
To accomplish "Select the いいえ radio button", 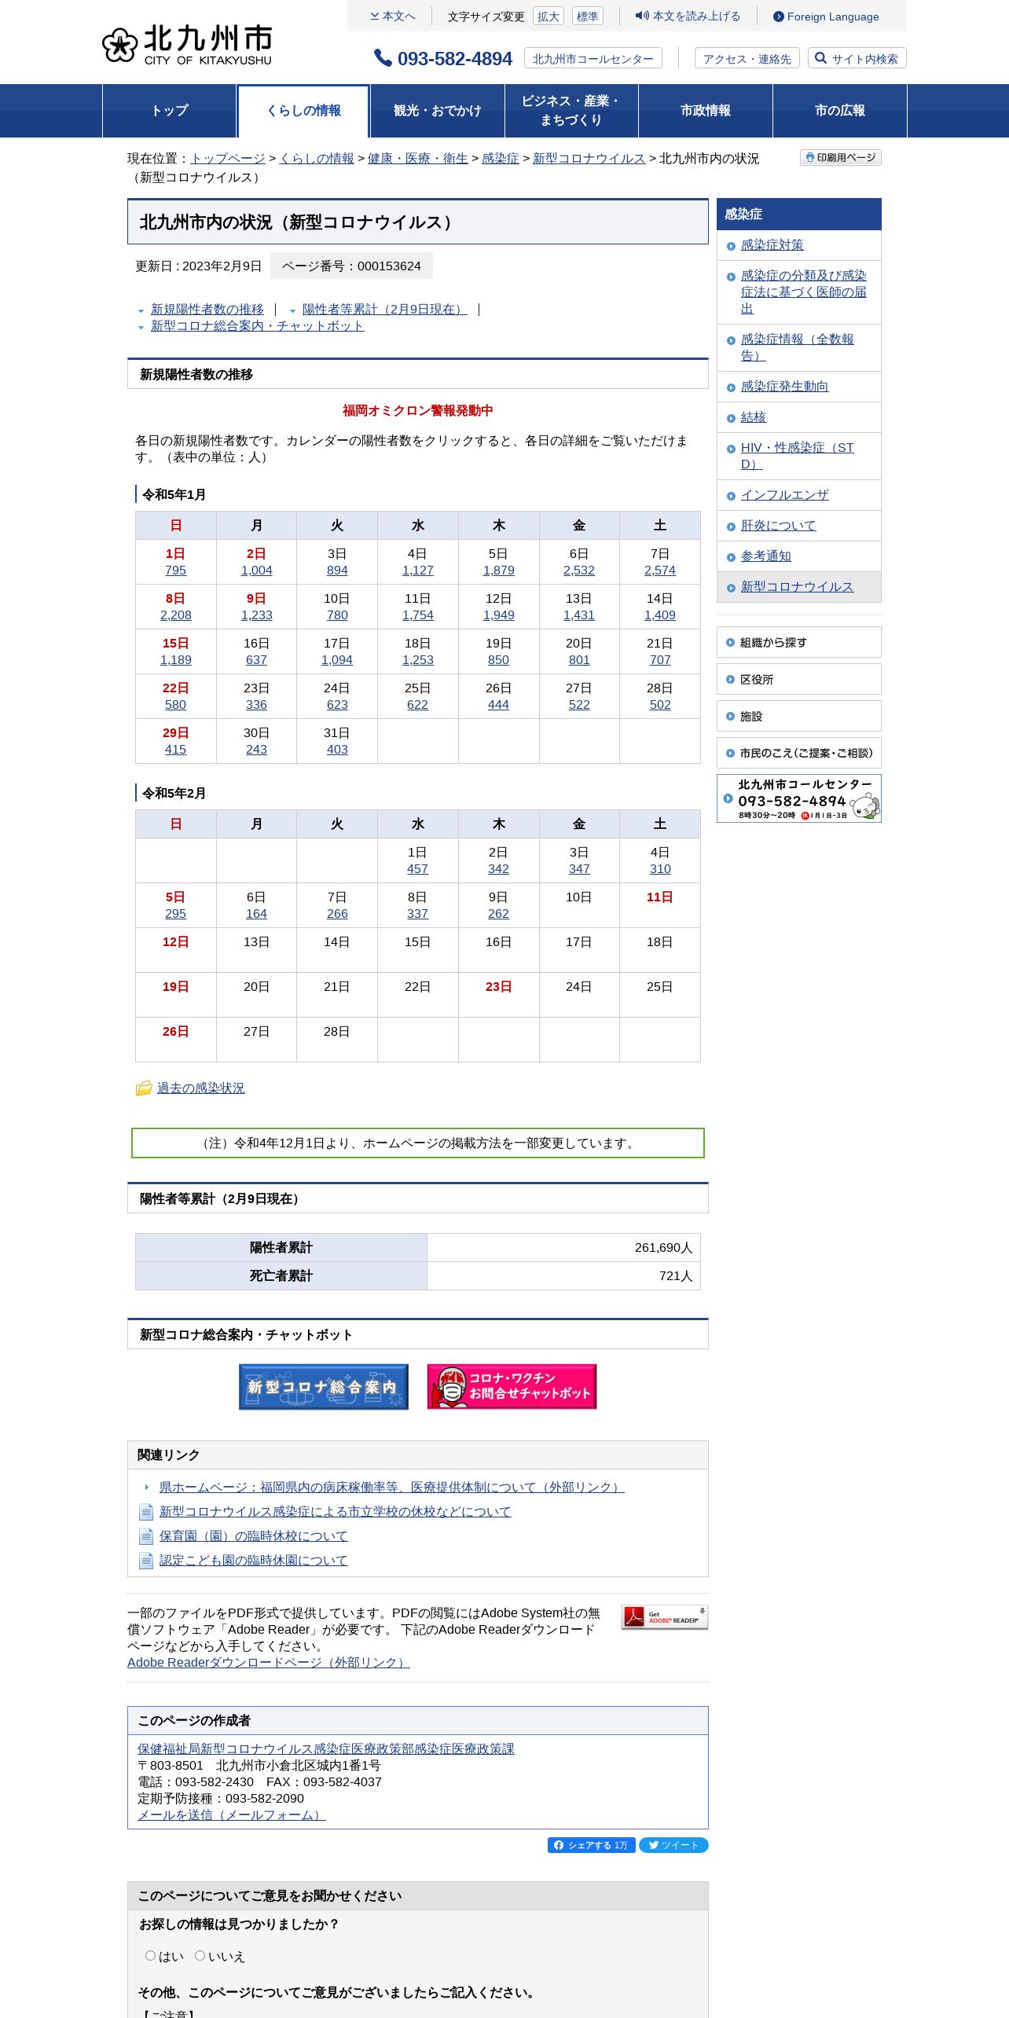I will [200, 1956].
